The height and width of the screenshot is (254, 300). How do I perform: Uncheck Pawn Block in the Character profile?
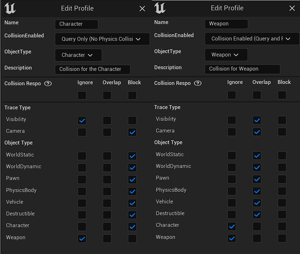point(132,179)
